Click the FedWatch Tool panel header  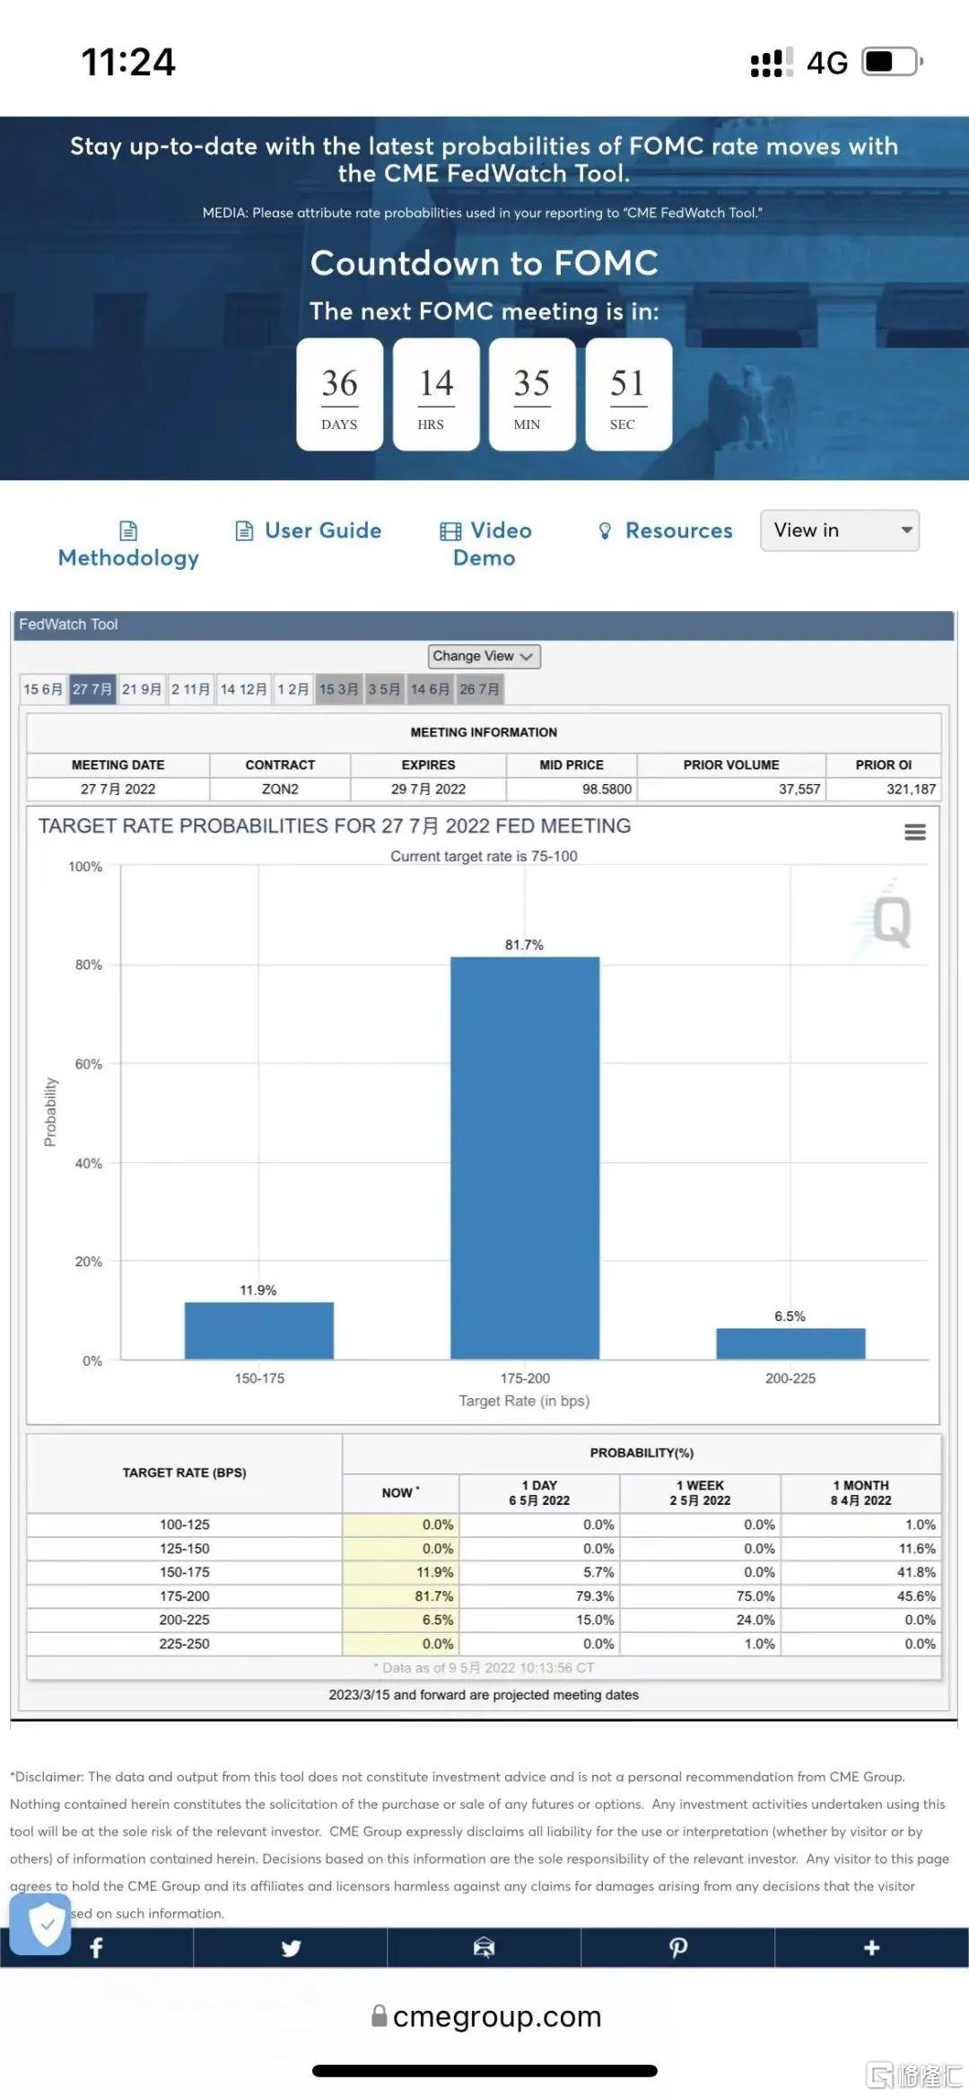pyautogui.click(x=484, y=625)
